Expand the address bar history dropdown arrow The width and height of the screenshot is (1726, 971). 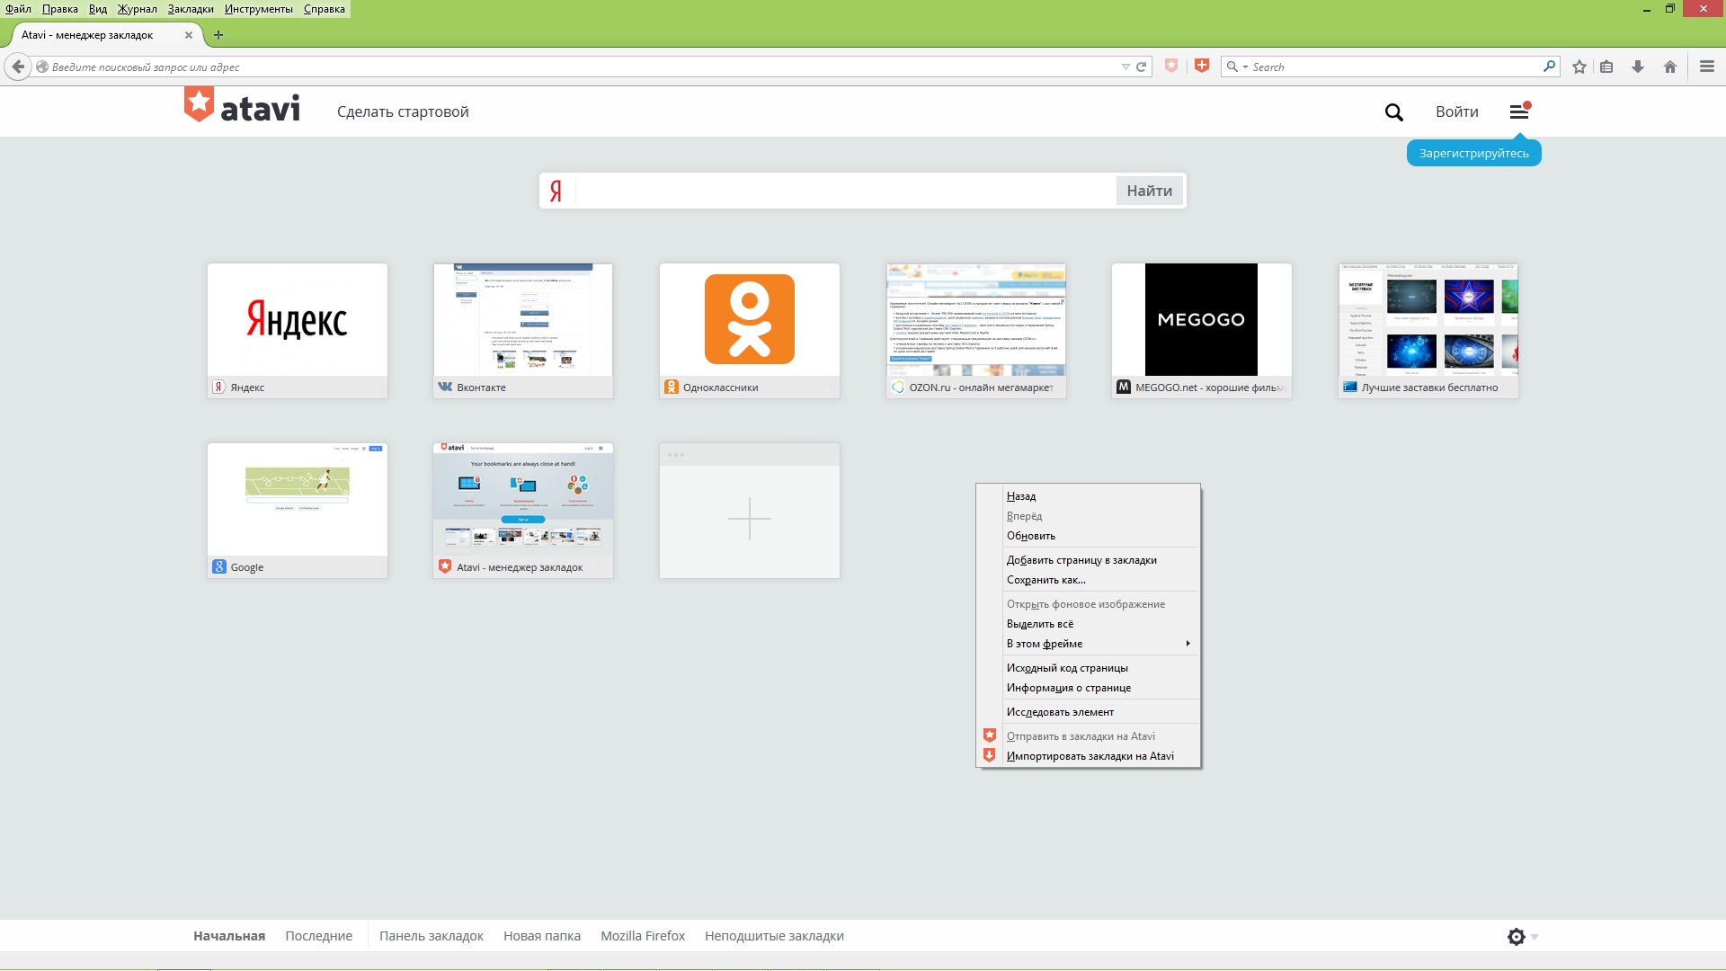pos(1125,67)
